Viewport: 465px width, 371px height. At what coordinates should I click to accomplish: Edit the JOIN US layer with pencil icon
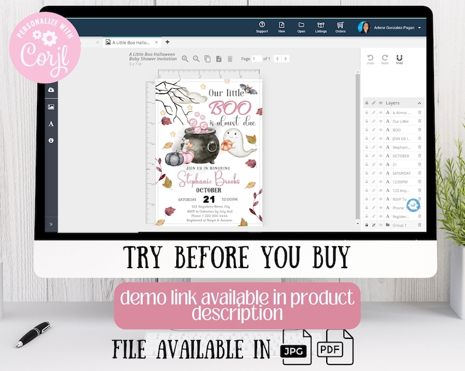374,138
